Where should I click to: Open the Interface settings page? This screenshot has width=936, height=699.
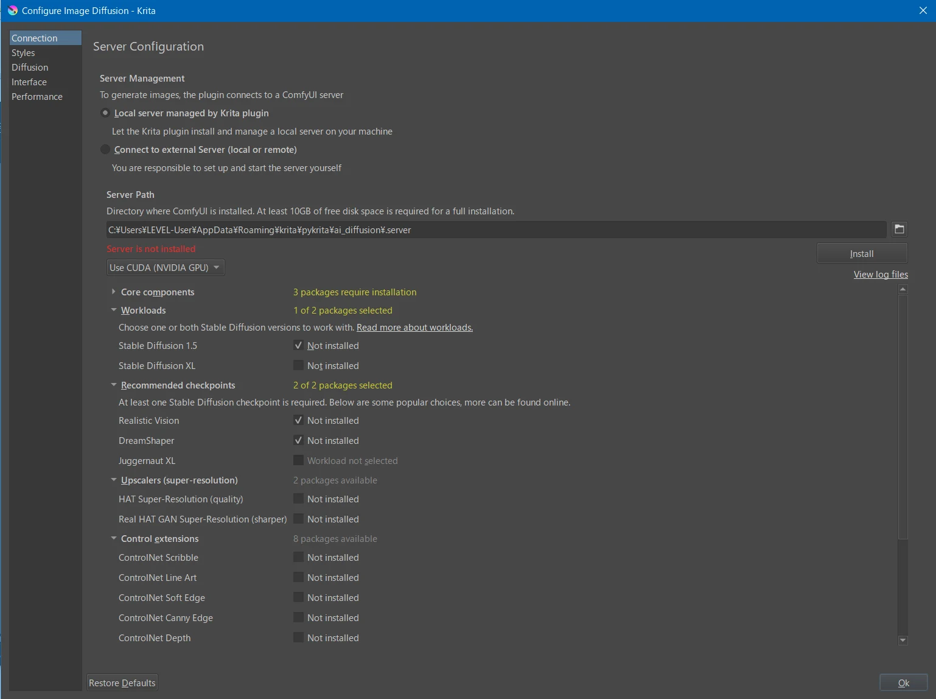point(45,82)
